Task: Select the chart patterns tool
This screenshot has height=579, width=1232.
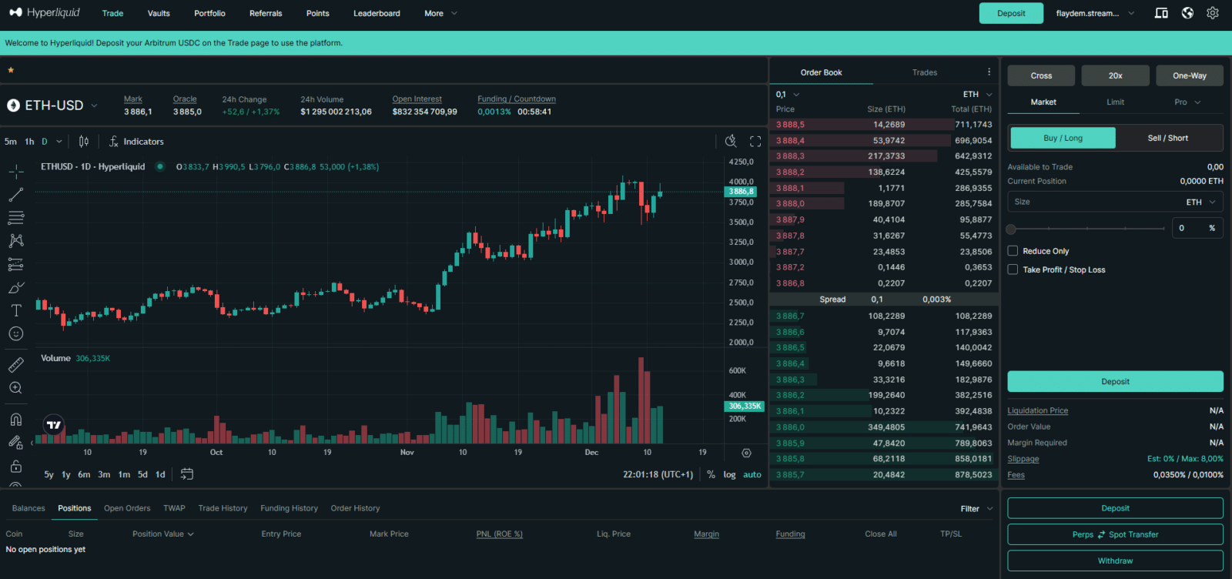Action: coord(16,241)
